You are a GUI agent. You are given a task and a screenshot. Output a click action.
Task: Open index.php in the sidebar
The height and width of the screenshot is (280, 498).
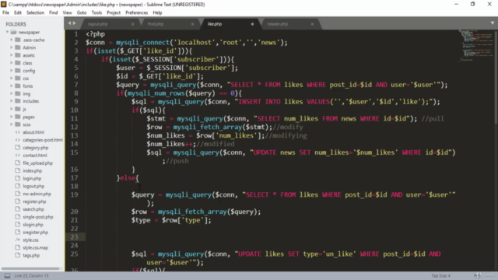tap(33, 171)
